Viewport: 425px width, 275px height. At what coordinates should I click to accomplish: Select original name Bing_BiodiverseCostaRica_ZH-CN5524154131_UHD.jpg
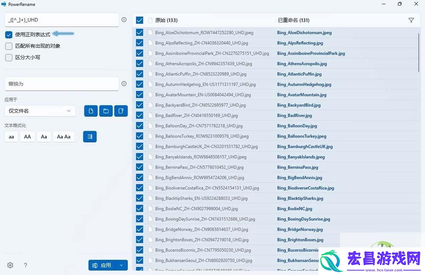[x=207, y=188]
